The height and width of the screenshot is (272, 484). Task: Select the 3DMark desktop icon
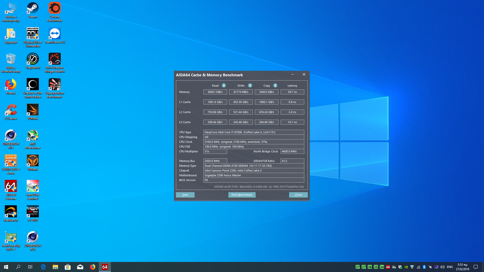(33, 112)
